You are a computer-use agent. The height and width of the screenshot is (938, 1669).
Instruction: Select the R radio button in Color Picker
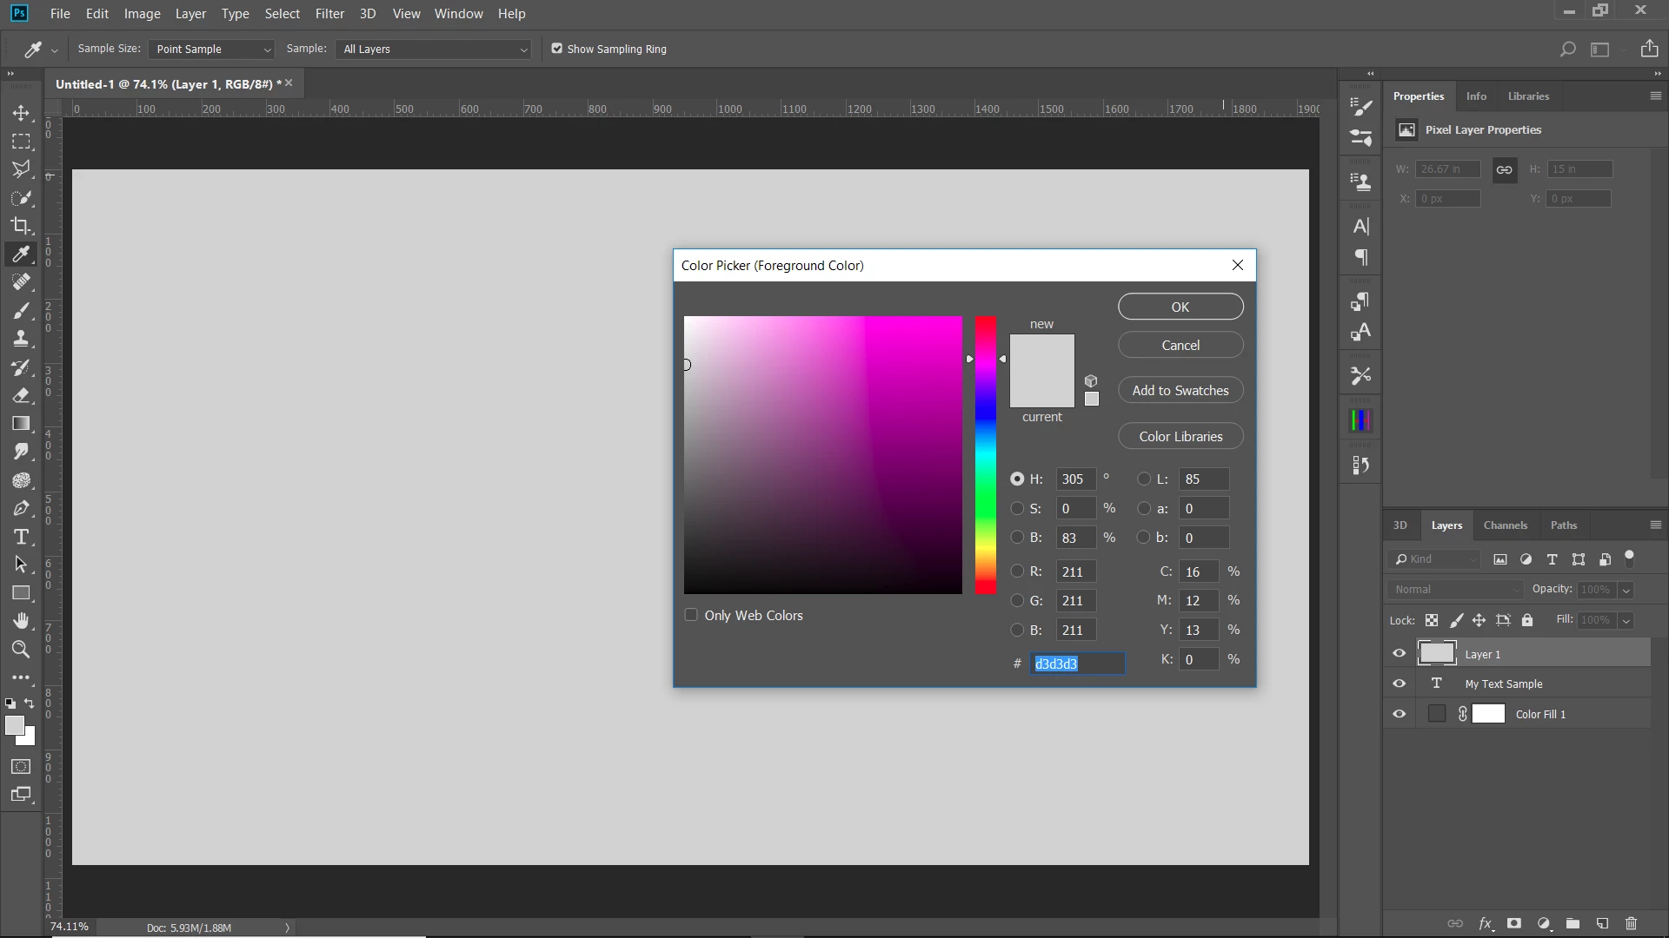pos(1017,571)
